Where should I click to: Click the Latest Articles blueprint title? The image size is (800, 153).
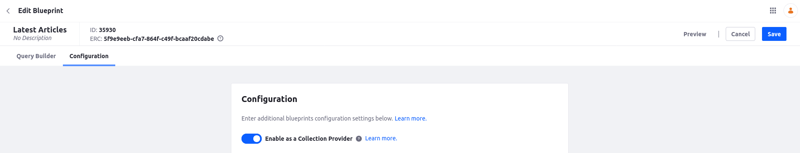[40, 30]
